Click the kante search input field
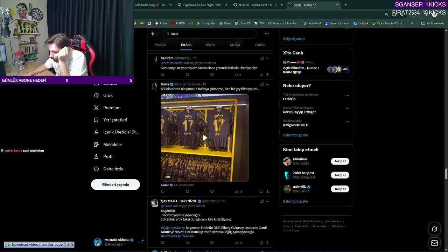The image size is (448, 252). click(x=210, y=34)
